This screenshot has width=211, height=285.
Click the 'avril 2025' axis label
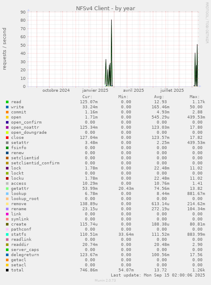tap(133, 90)
